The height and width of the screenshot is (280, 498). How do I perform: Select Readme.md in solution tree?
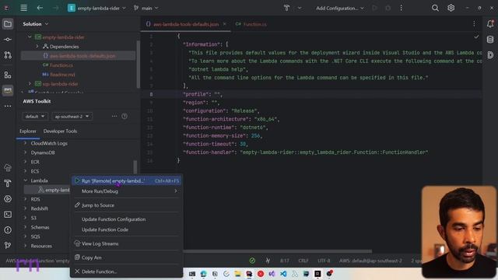tap(62, 75)
